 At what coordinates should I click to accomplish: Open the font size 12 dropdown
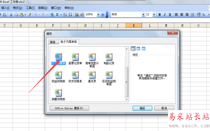click(154, 15)
